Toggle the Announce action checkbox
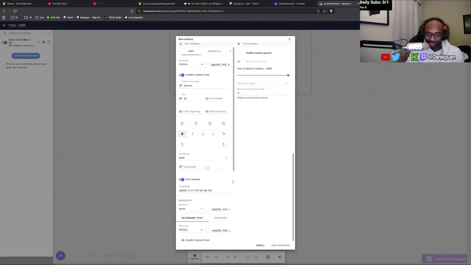 [239, 61]
